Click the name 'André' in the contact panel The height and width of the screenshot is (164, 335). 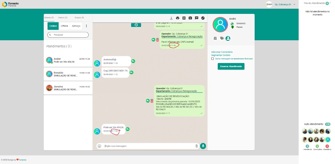(232, 19)
